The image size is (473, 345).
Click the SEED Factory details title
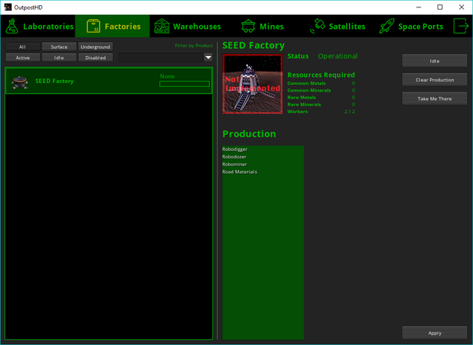click(253, 45)
